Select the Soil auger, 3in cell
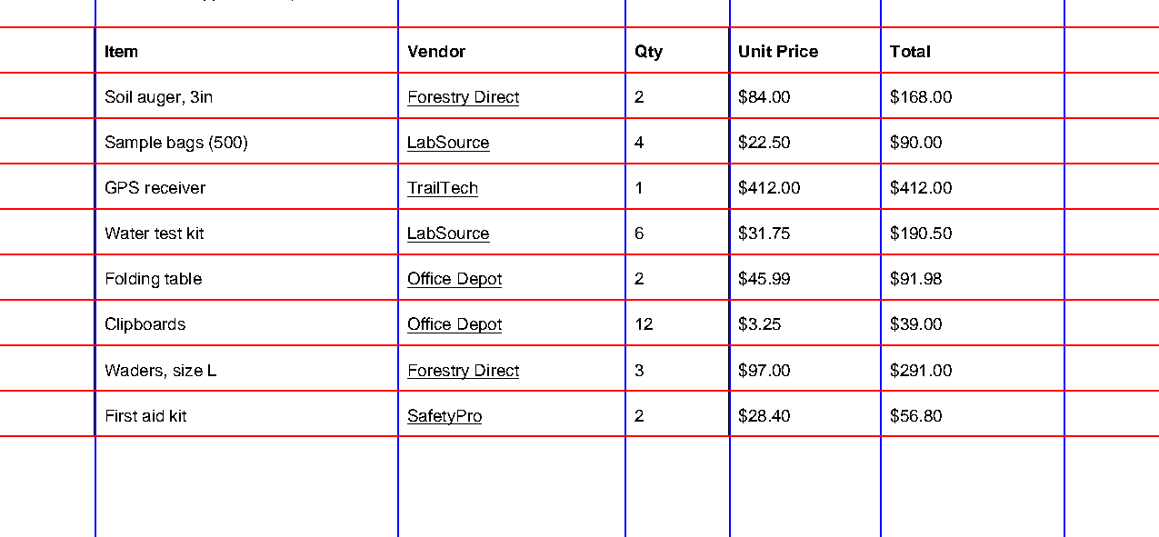Viewport: 1159px width, 537px height. (x=246, y=95)
